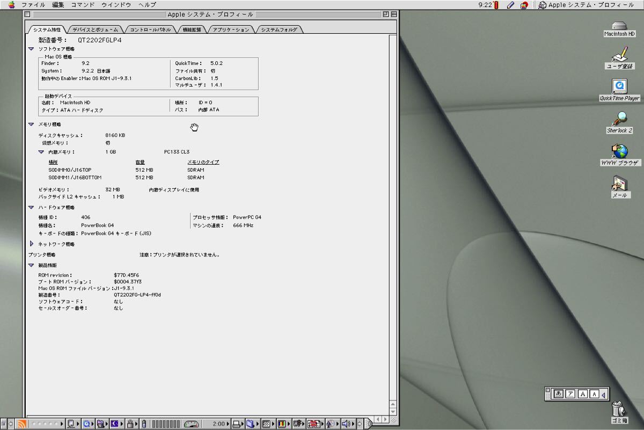Viewport: 644px width, 430px height.
Task: Open the ファイル menu
Action: pos(33,5)
